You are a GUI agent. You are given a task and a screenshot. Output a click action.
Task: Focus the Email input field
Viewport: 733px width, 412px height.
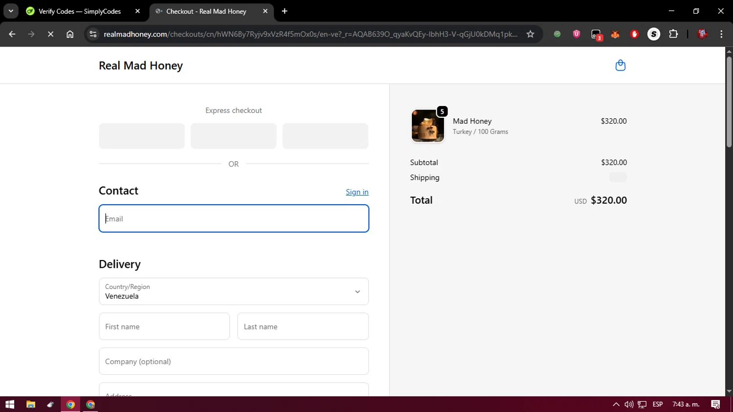pyautogui.click(x=234, y=218)
